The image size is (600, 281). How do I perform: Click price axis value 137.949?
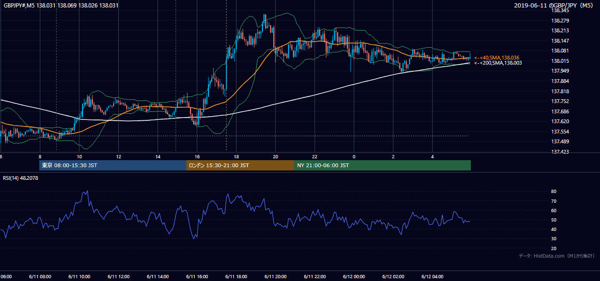click(x=560, y=71)
